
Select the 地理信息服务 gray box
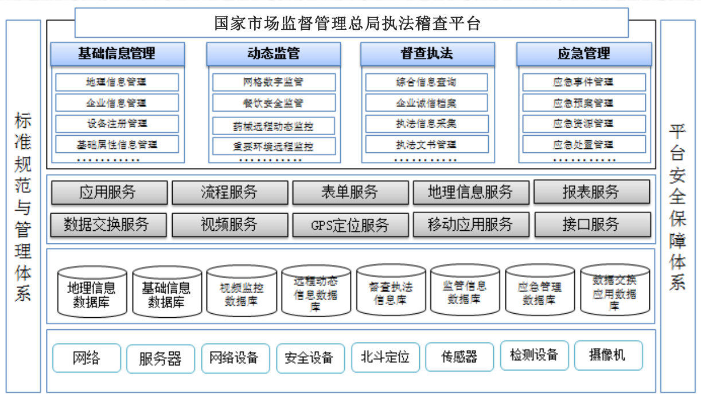pyautogui.click(x=471, y=192)
